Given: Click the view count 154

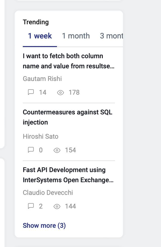Looking at the screenshot, I should pyautogui.click(x=70, y=150).
